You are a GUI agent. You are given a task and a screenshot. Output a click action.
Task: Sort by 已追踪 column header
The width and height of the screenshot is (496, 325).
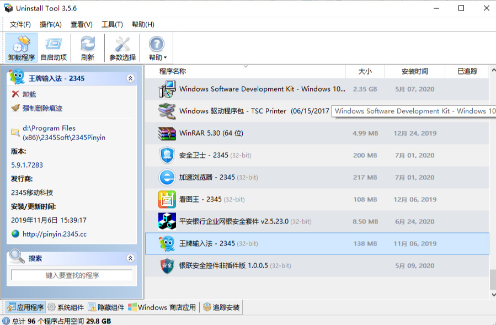467,71
